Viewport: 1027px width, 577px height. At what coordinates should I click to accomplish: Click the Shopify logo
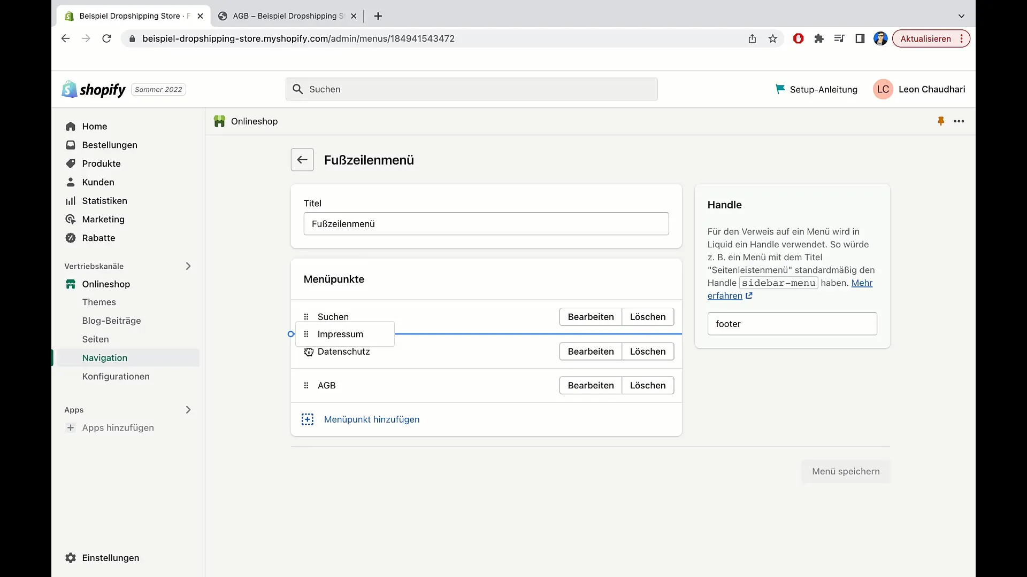pyautogui.click(x=94, y=89)
